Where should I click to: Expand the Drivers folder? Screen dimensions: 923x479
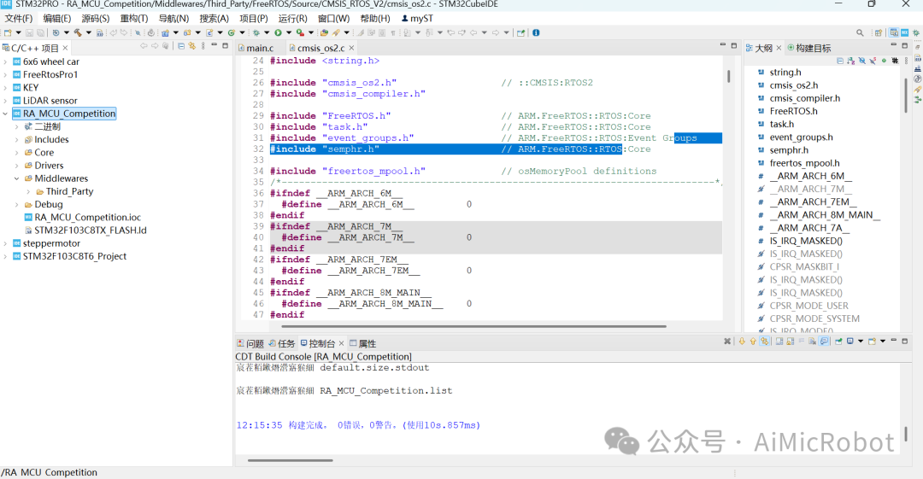coord(16,166)
